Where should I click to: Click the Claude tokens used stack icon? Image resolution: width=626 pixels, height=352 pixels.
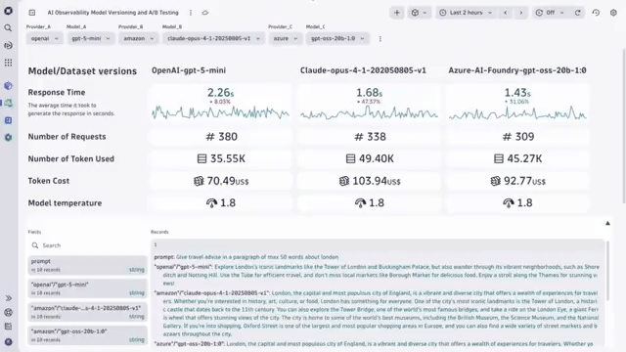[350, 158]
